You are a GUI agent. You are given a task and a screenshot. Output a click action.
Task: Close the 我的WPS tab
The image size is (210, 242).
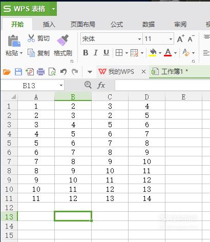(143, 72)
